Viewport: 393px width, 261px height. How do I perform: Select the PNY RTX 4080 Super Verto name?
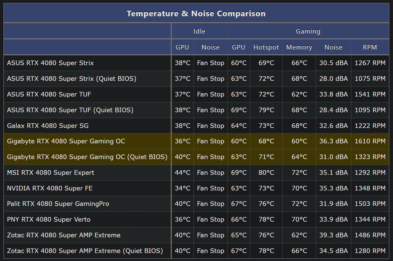(49, 220)
